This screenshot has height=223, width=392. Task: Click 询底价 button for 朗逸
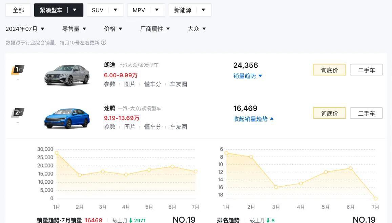(x=330, y=70)
